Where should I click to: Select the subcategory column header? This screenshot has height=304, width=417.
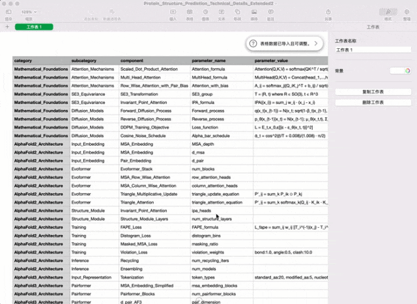coord(94,61)
